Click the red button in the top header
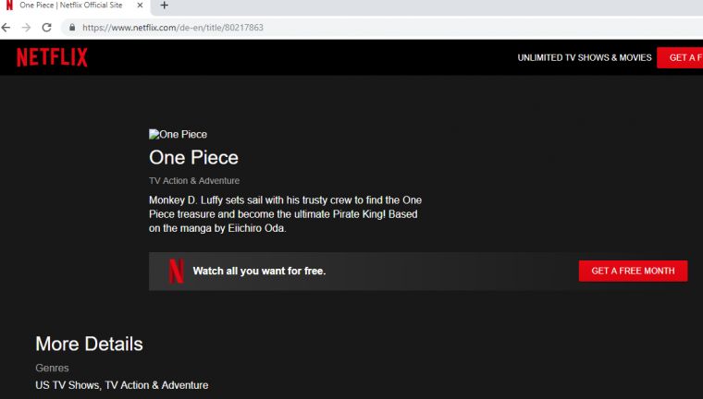Viewport: 703px width, 399px height. tap(680, 57)
